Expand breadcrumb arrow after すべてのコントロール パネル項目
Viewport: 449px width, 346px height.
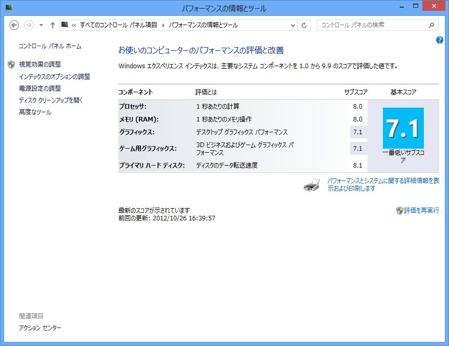pyautogui.click(x=163, y=25)
